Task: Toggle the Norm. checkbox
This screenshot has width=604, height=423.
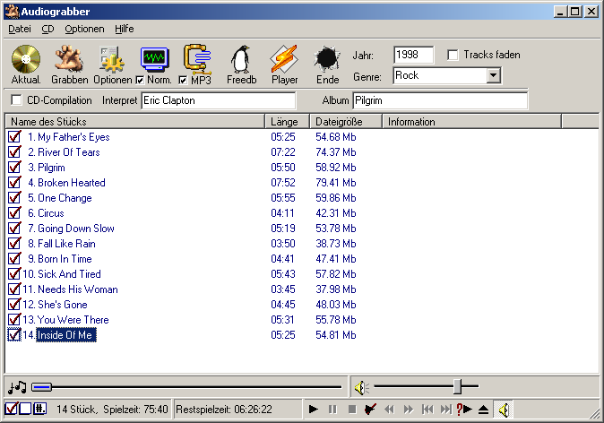Action: point(140,80)
